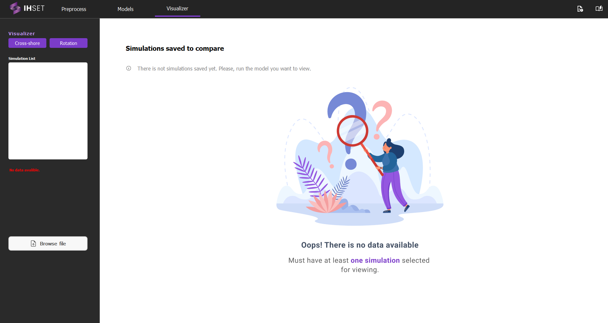This screenshot has width=608, height=323.
Task: Click the 'Simulation List' label
Action: [22, 59]
